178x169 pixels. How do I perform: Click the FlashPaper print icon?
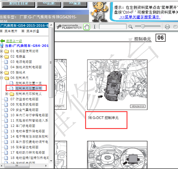tap(167, 27)
